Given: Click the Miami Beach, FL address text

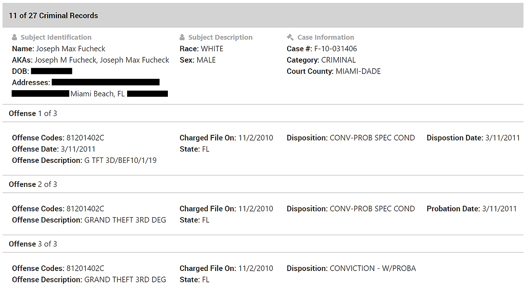Looking at the screenshot, I should (98, 94).
